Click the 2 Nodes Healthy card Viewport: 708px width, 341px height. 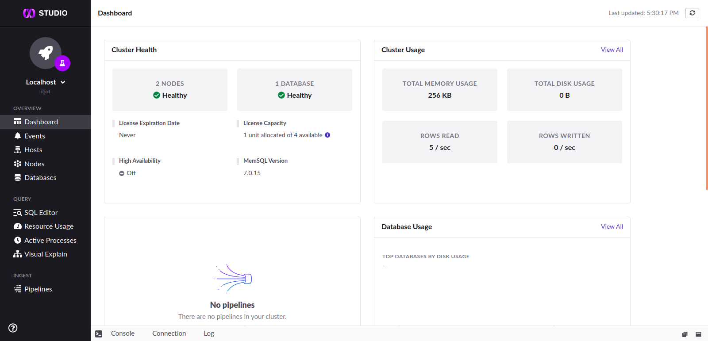coord(170,90)
